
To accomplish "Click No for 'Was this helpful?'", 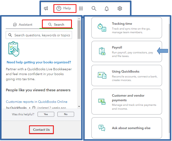I will click(66, 114).
